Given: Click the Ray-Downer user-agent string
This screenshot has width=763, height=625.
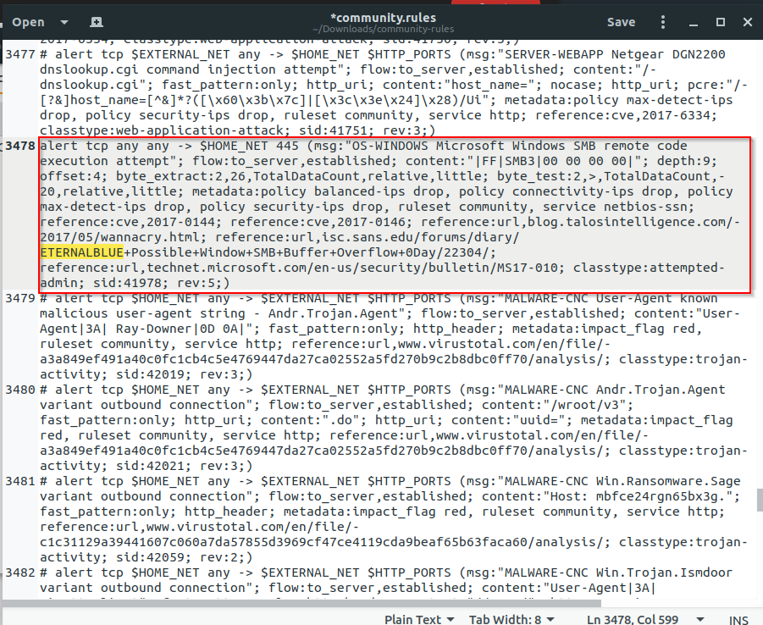Looking at the screenshot, I should pos(154,329).
